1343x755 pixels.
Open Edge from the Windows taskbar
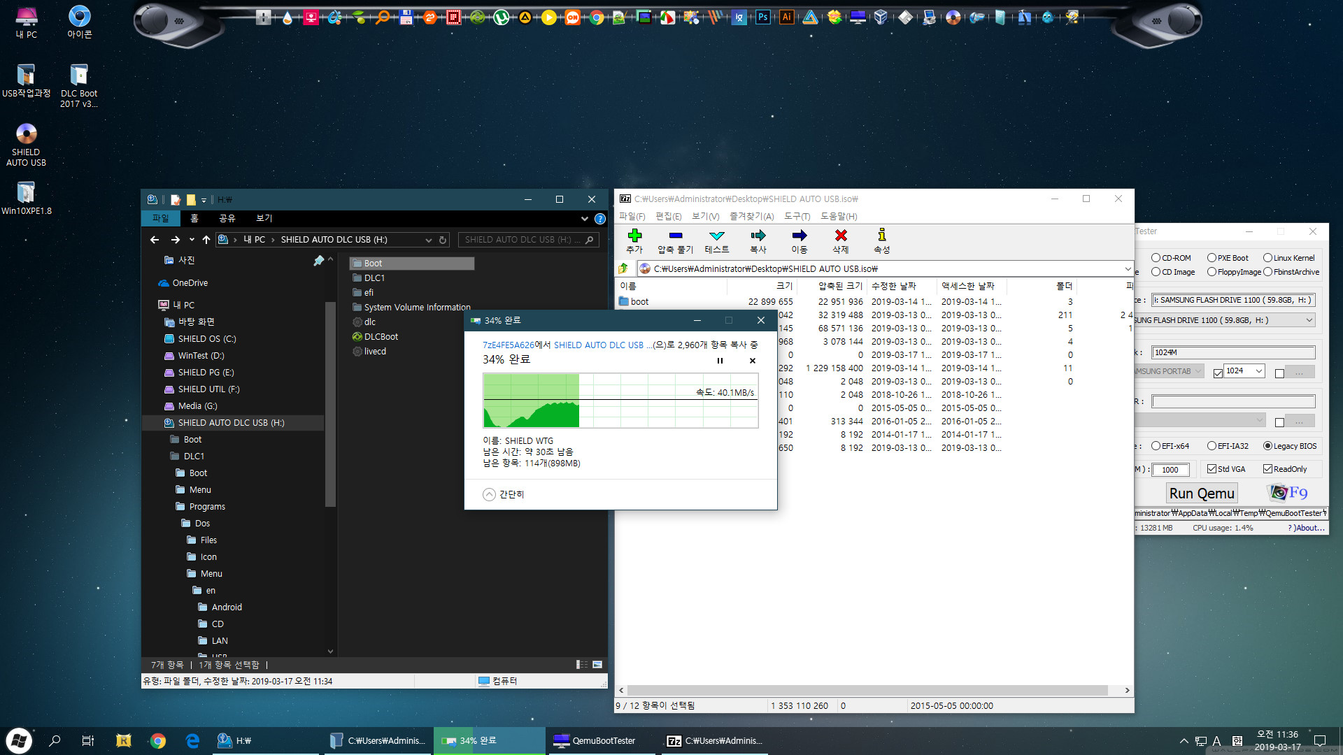tap(192, 741)
